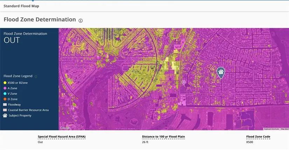Select the Standard Flood Map tab
289x150 pixels.
21,6
